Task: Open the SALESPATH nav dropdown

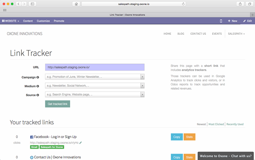Action: pos(236,34)
